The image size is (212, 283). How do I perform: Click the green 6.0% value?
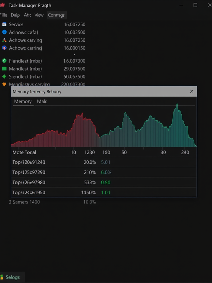106,172
